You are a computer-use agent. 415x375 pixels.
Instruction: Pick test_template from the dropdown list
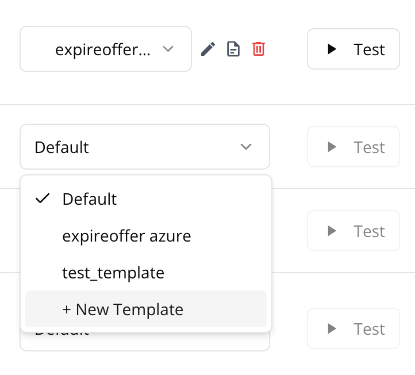[x=113, y=273]
